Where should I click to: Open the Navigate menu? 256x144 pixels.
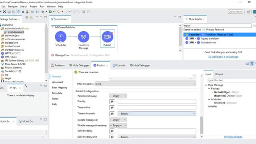click(13, 6)
